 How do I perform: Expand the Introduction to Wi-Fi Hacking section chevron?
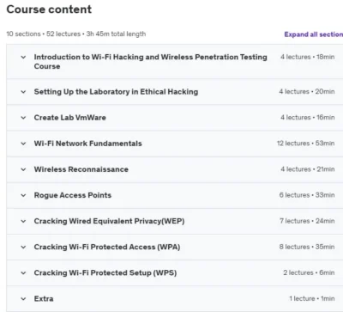pos(23,58)
